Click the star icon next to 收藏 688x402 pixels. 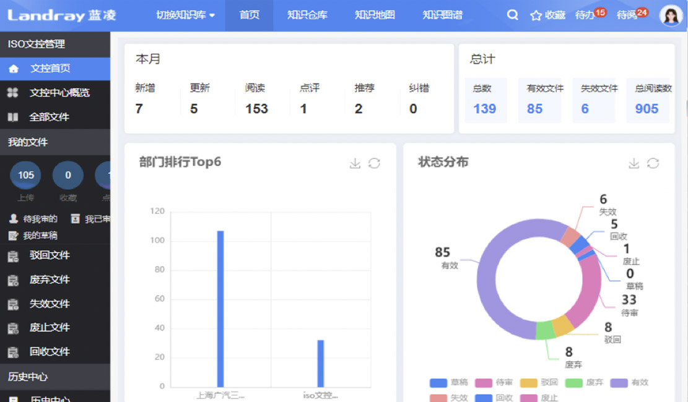(536, 15)
